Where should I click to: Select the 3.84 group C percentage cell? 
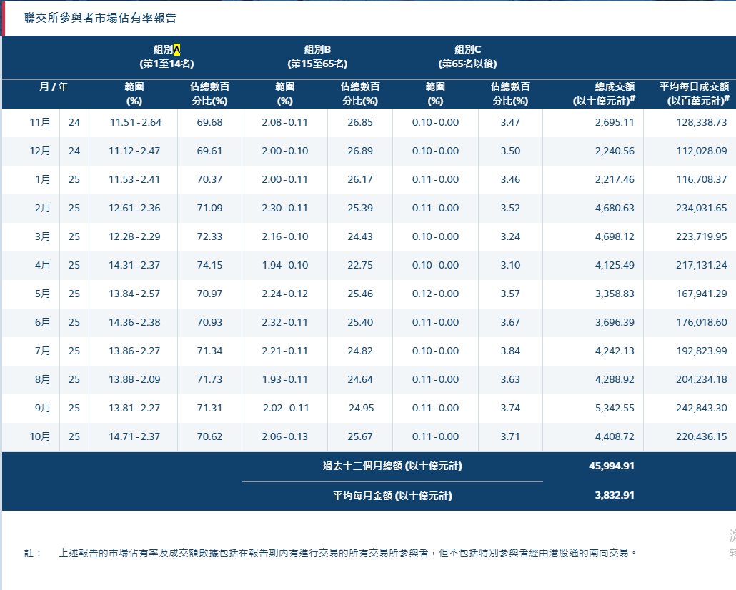point(510,351)
